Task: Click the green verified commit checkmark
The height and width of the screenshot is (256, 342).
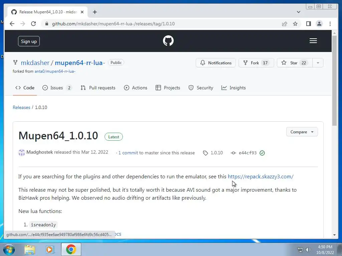Action: (262, 153)
